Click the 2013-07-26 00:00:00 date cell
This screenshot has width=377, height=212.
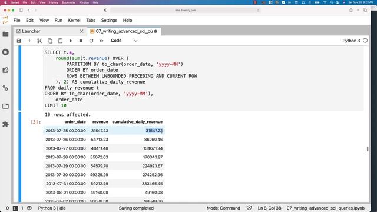[x=65, y=140]
